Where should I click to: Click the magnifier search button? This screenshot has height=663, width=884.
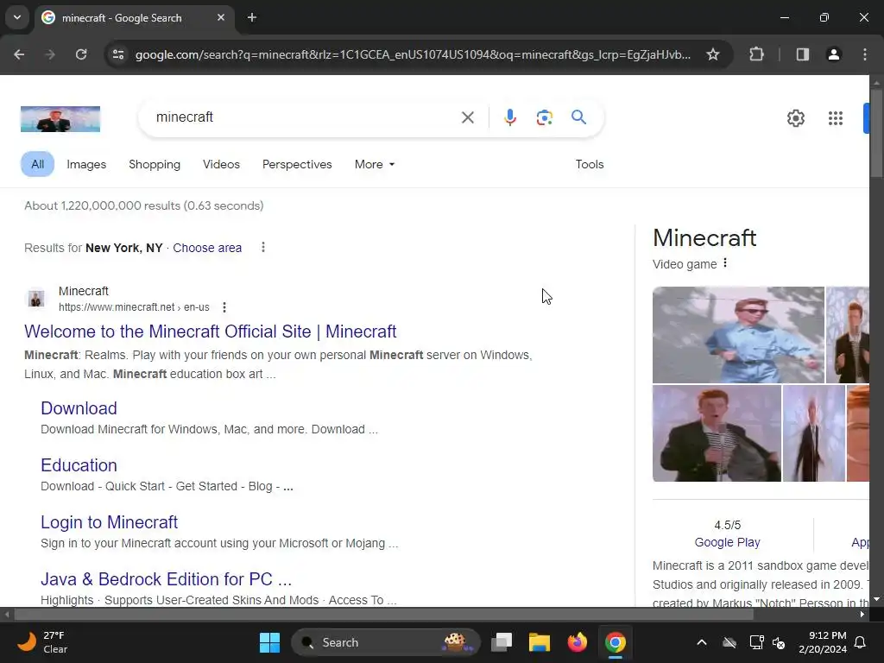pos(578,117)
